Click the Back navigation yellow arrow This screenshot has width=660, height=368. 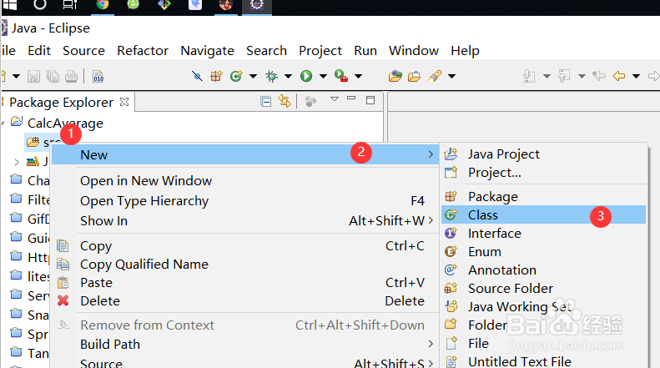coord(619,76)
